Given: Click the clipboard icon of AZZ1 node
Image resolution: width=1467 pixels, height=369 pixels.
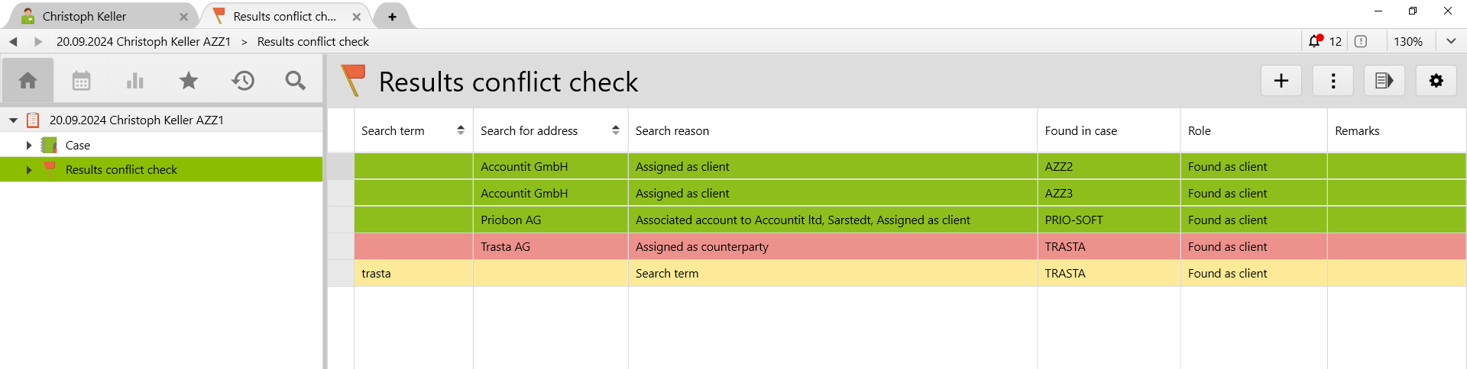Looking at the screenshot, I should pyautogui.click(x=33, y=120).
